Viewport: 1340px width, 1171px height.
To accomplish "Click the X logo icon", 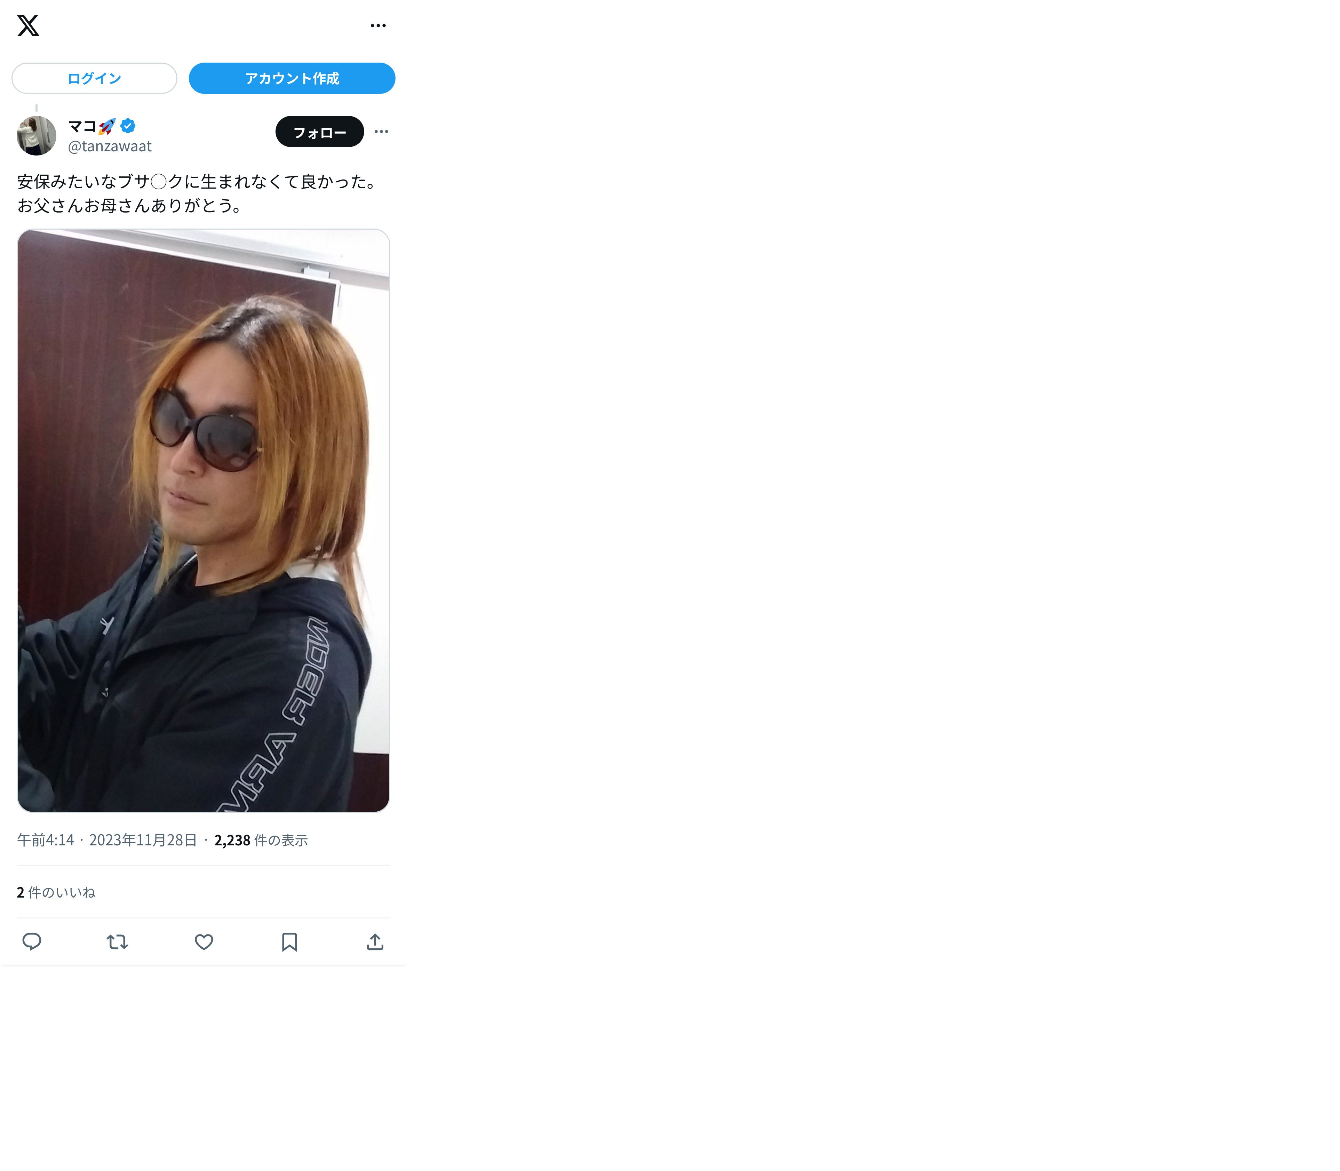I will 28,25.
